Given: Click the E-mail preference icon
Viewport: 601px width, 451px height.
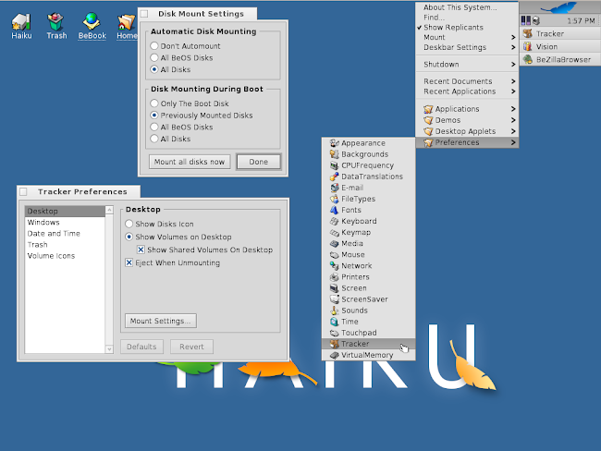Looking at the screenshot, I should click(x=334, y=188).
